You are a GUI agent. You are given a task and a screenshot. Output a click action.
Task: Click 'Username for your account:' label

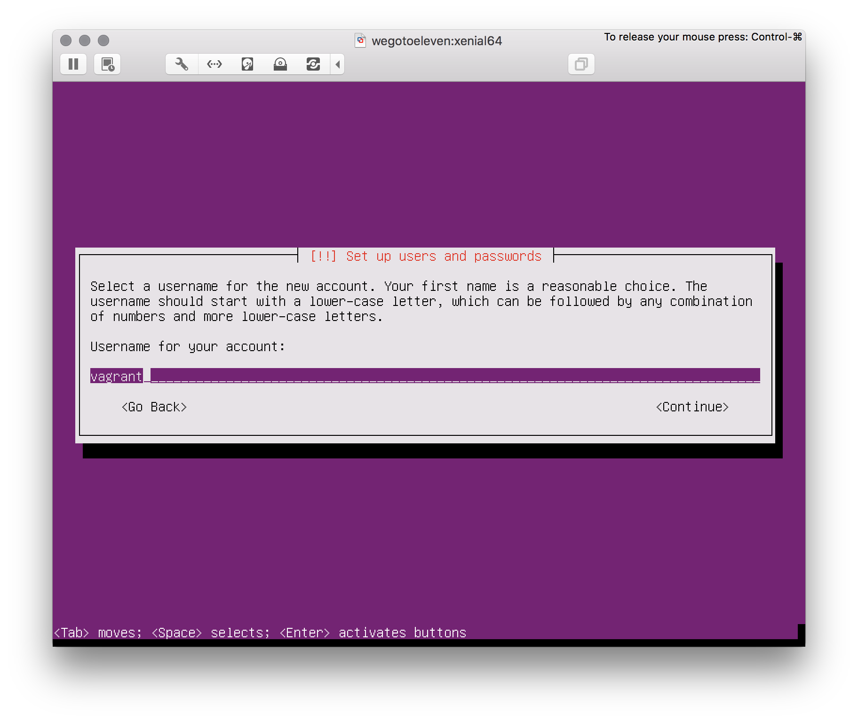coord(188,346)
